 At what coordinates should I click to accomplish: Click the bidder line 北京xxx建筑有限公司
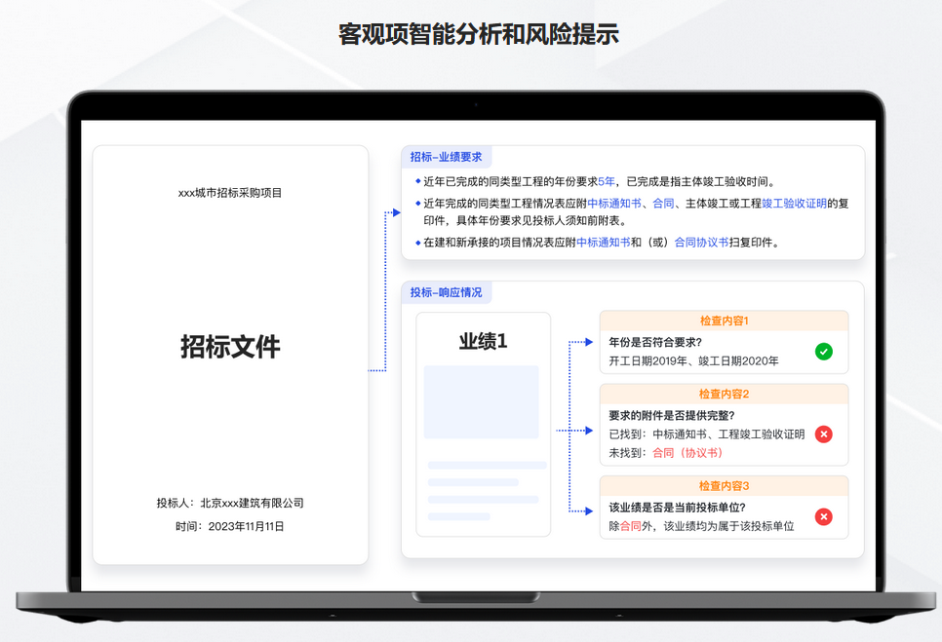(x=230, y=503)
